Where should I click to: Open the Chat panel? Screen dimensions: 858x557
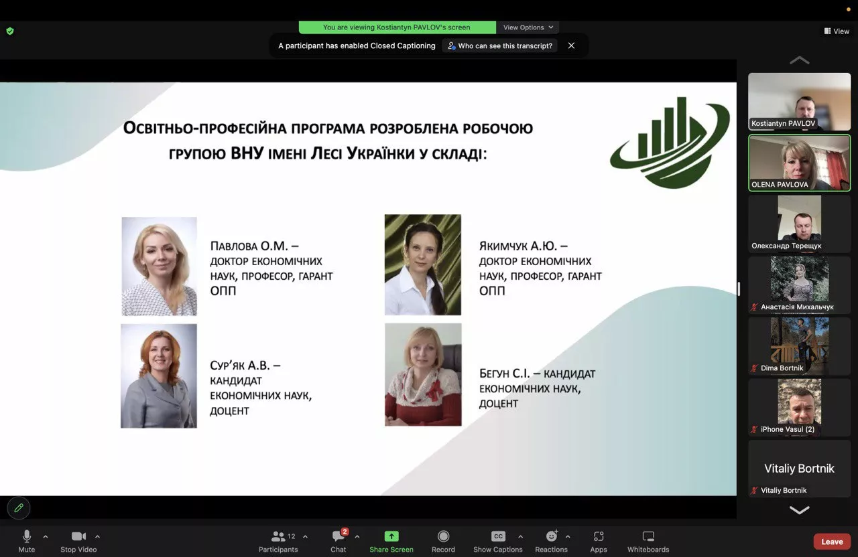point(338,540)
